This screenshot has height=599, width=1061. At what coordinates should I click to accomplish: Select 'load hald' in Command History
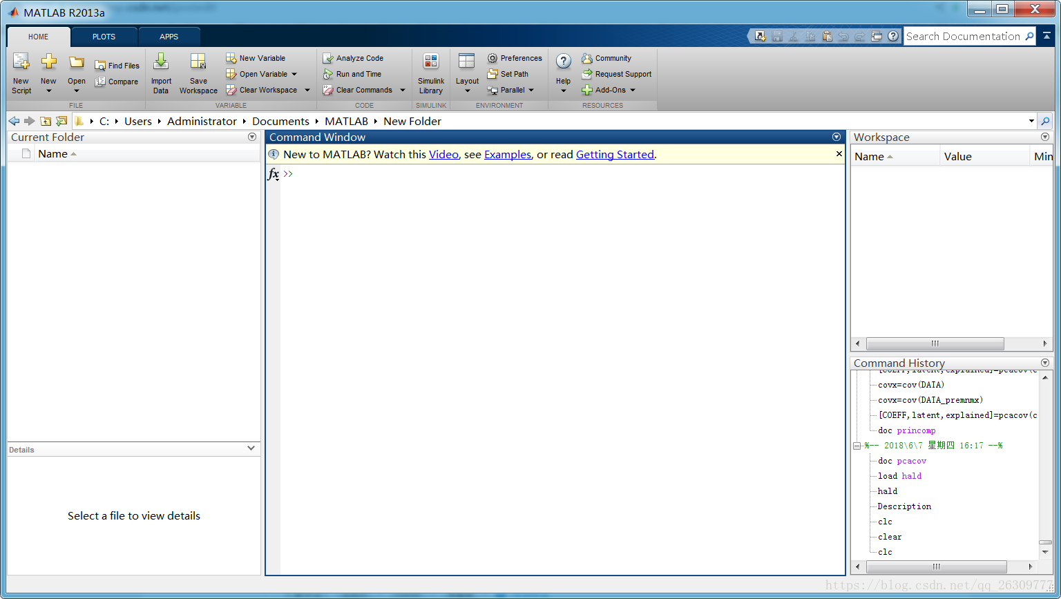coord(899,476)
